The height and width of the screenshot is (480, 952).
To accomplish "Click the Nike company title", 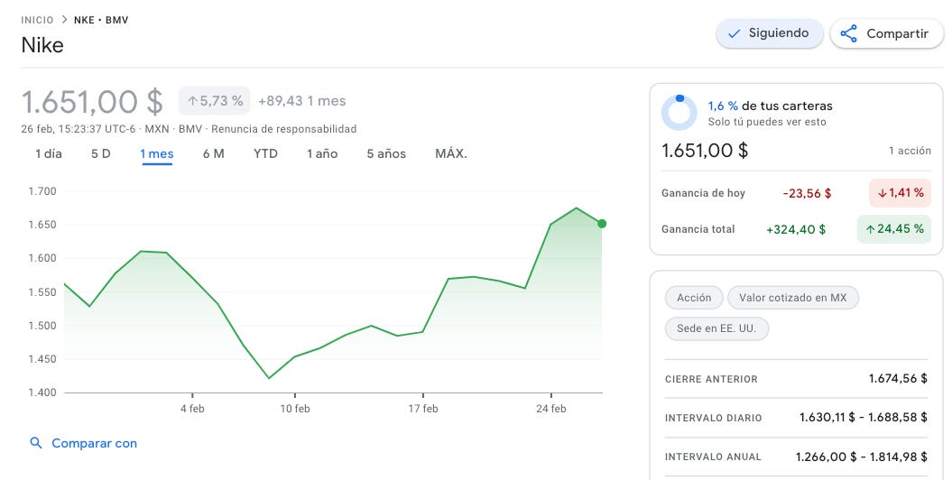I will click(42, 45).
